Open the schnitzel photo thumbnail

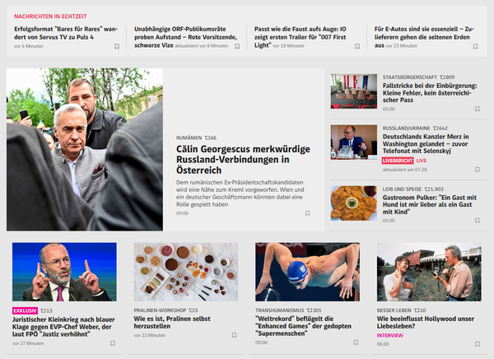[354, 203]
